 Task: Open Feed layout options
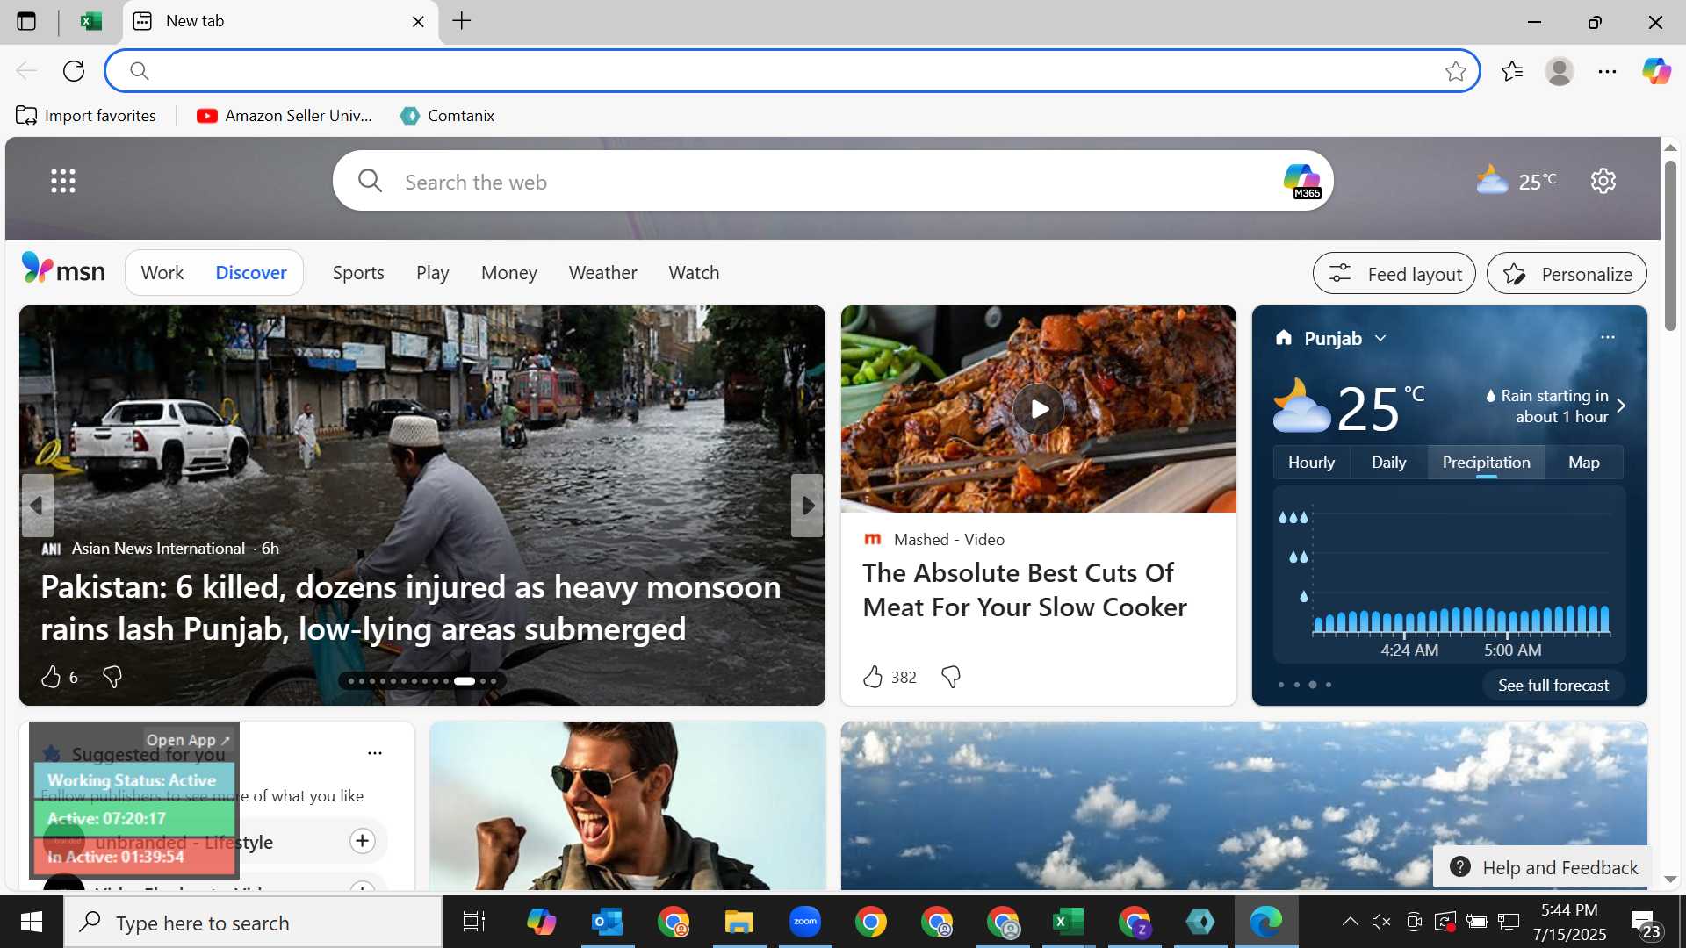(1394, 274)
